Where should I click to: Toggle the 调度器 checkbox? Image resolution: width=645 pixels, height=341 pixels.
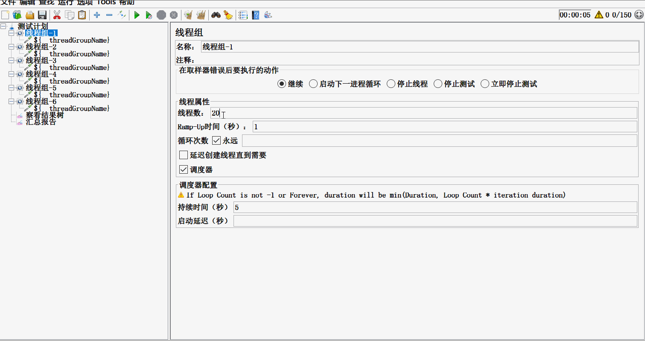184,169
